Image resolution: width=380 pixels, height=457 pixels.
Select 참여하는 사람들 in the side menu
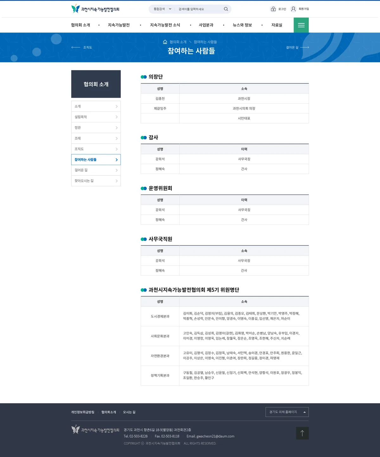pos(96,160)
